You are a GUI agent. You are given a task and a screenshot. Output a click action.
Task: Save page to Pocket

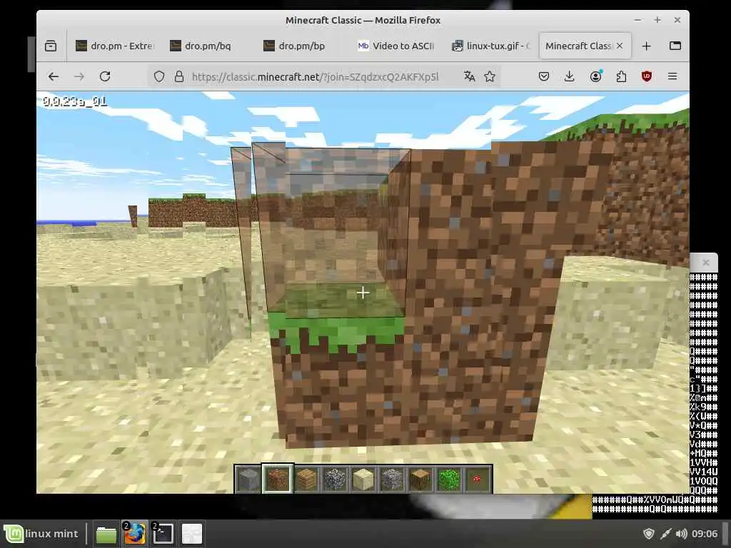point(543,76)
